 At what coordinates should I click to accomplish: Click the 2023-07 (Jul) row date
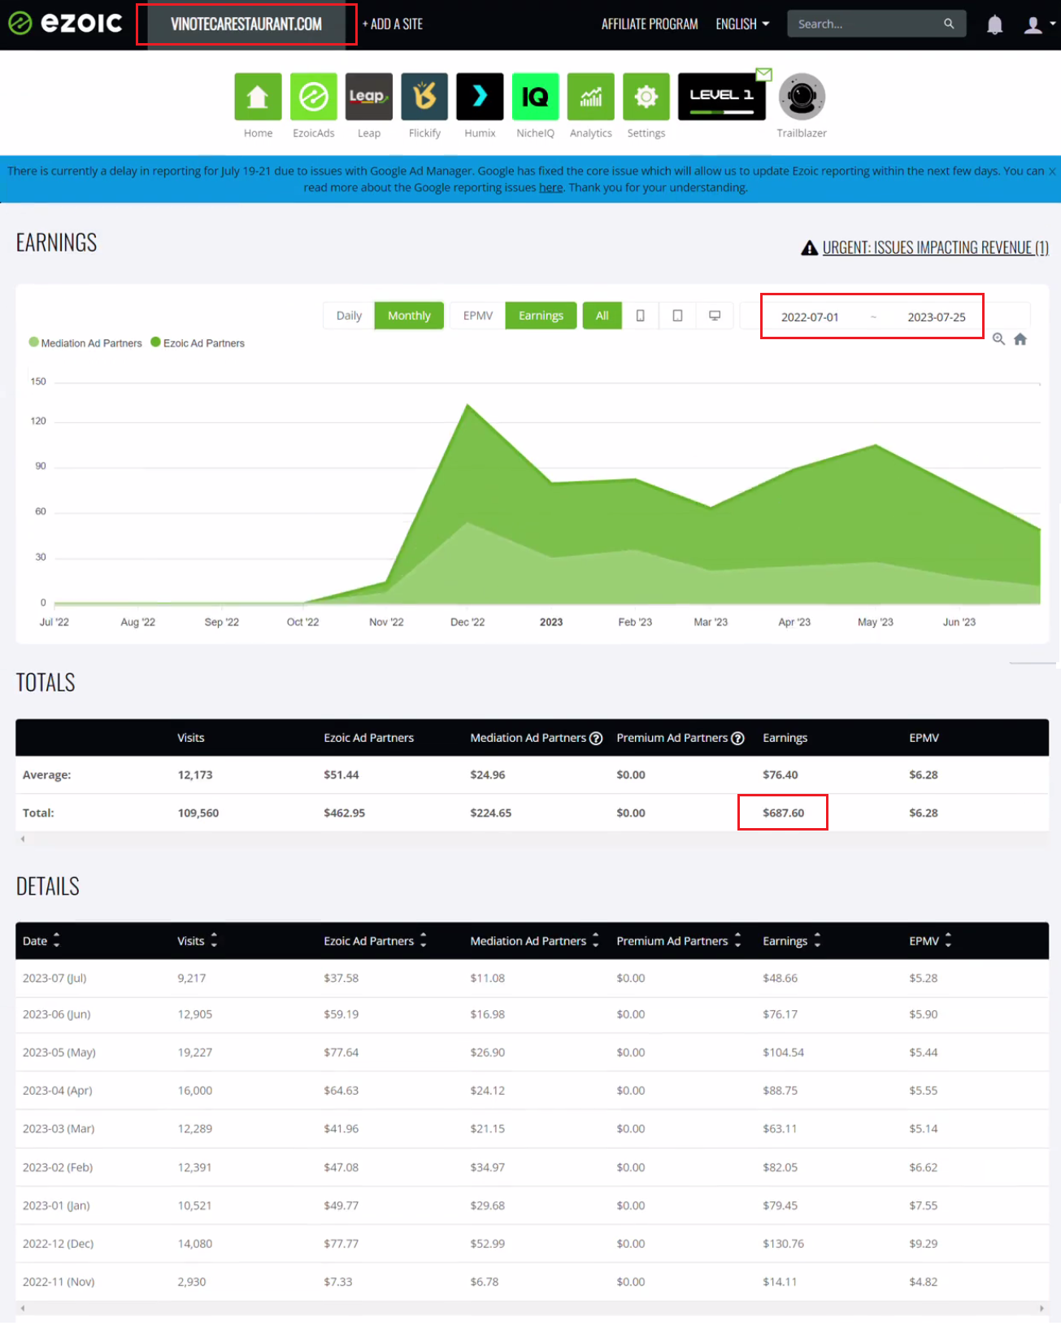coord(54,978)
